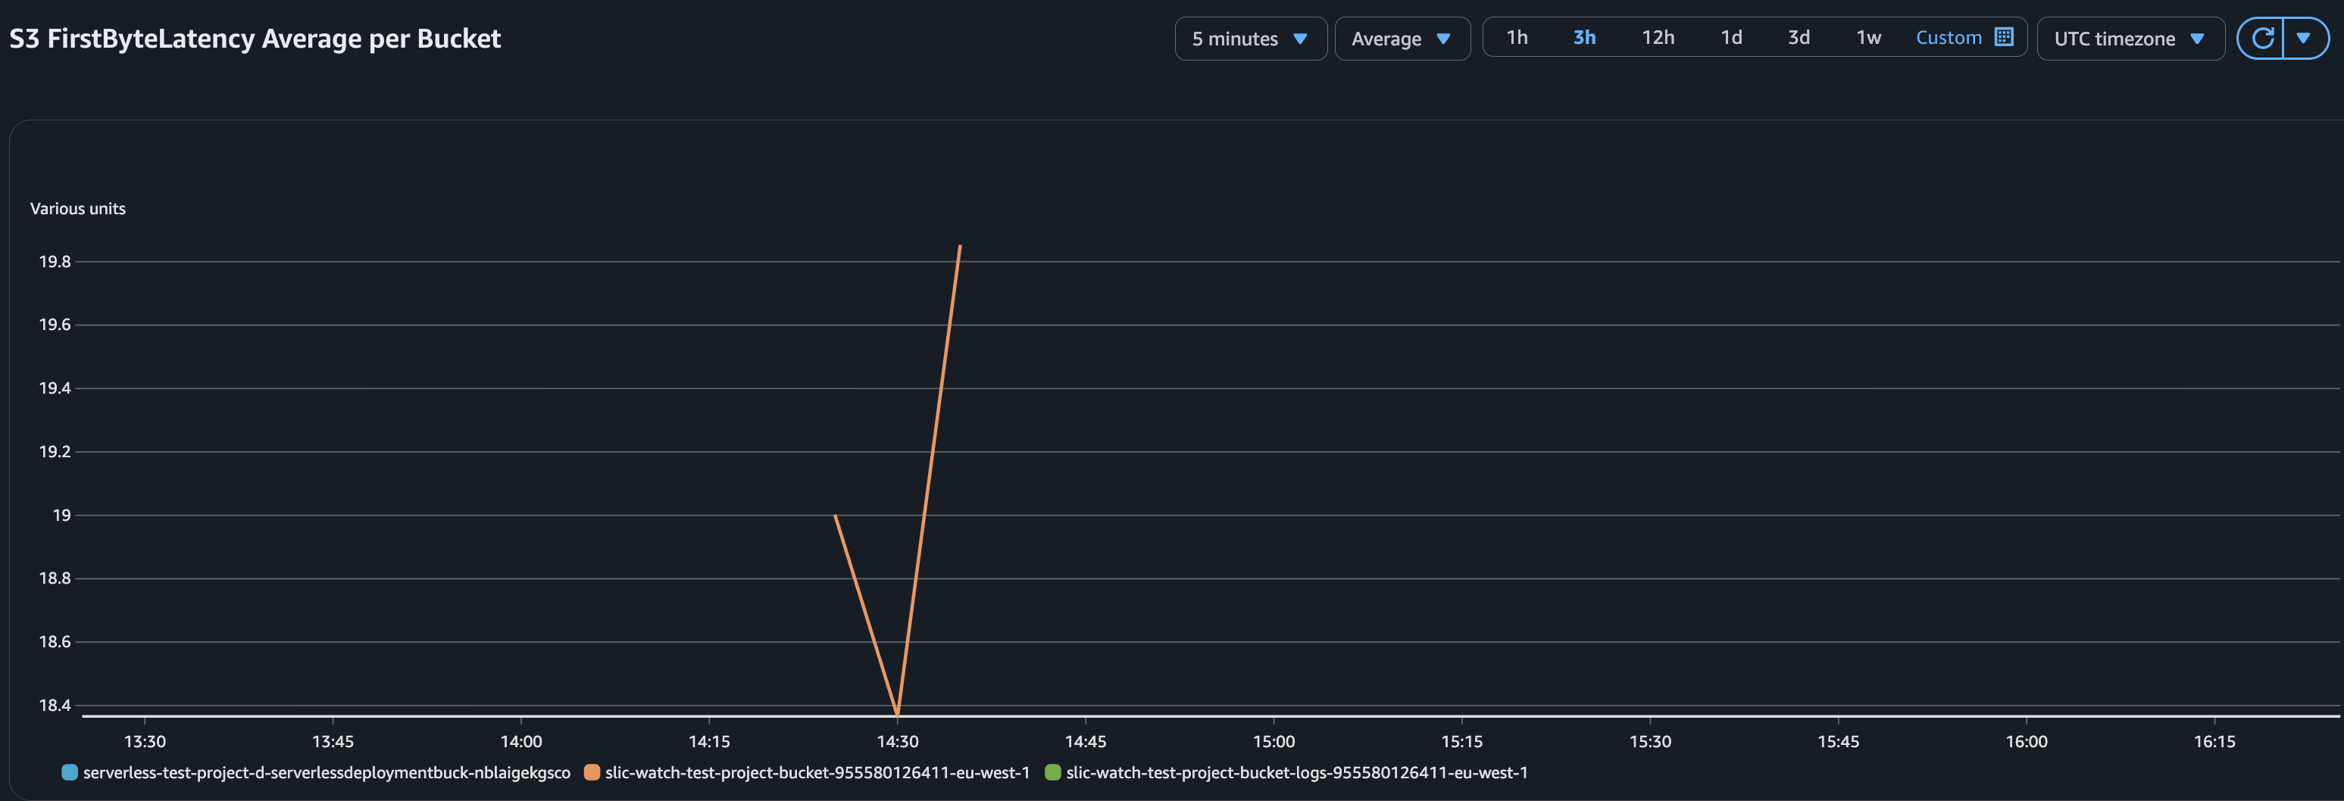
Task: Toggle the bucket-logs series in the legend
Action: pyautogui.click(x=1297, y=773)
